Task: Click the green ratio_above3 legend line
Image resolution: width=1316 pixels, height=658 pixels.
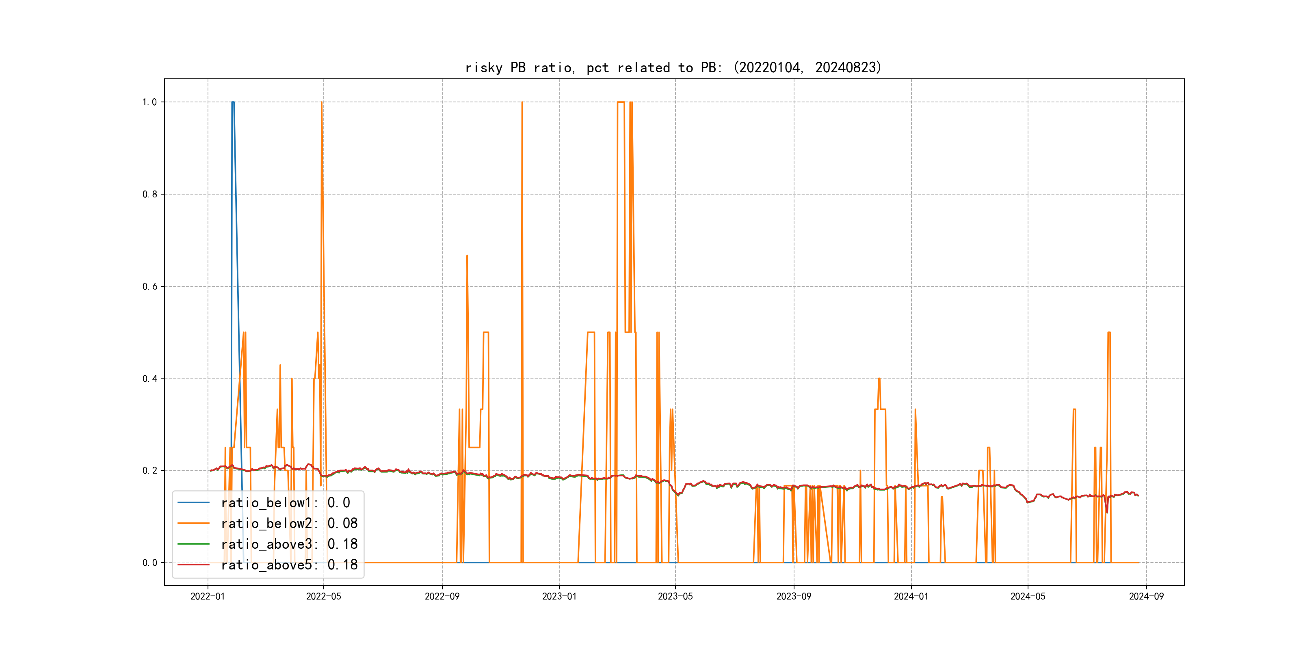Action: point(193,544)
